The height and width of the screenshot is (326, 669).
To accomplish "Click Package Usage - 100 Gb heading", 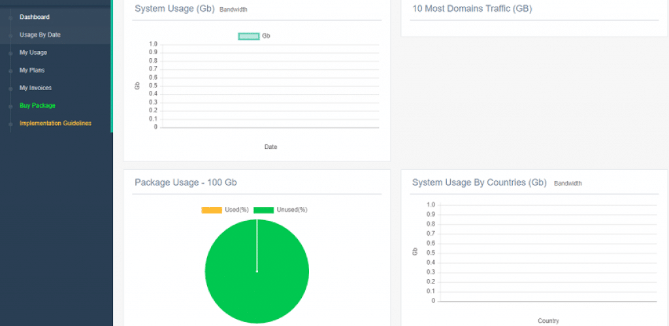I will click(x=186, y=183).
